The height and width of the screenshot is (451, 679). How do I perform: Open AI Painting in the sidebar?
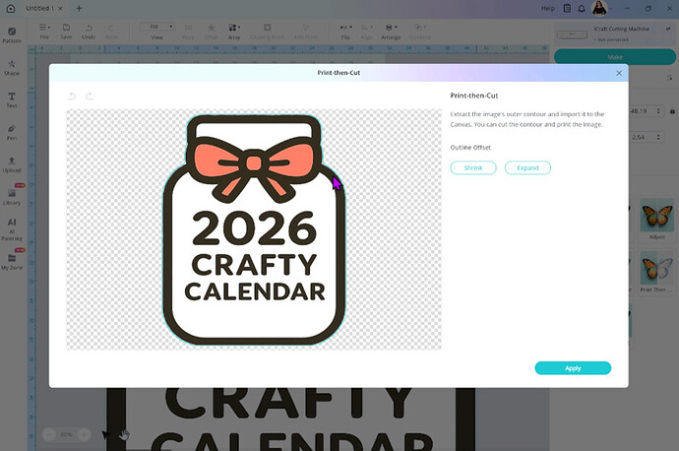coord(12,228)
